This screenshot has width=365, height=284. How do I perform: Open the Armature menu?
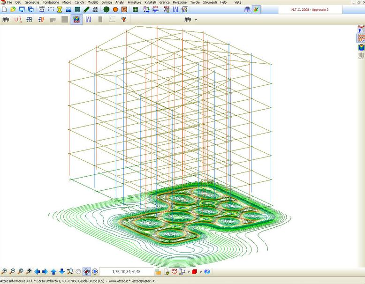coord(134,2)
